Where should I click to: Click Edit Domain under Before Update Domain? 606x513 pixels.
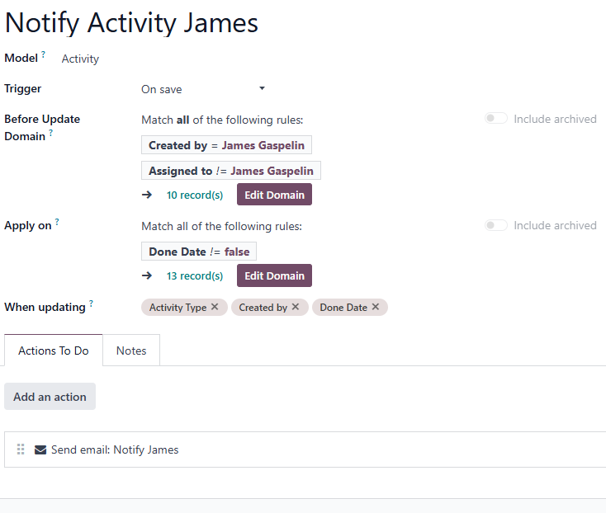click(x=274, y=195)
